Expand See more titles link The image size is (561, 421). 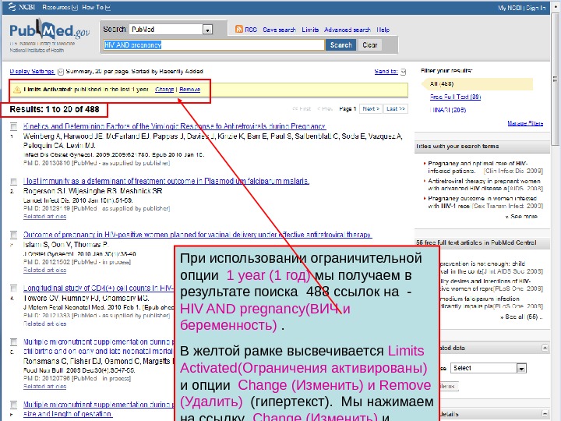pos(521,217)
